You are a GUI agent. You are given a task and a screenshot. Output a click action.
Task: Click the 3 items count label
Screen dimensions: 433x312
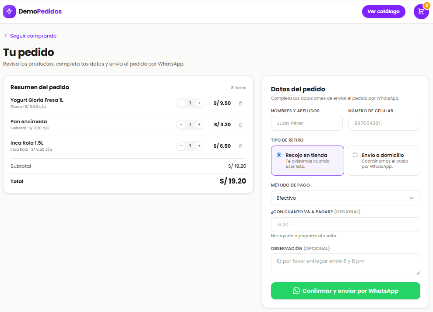[238, 88]
